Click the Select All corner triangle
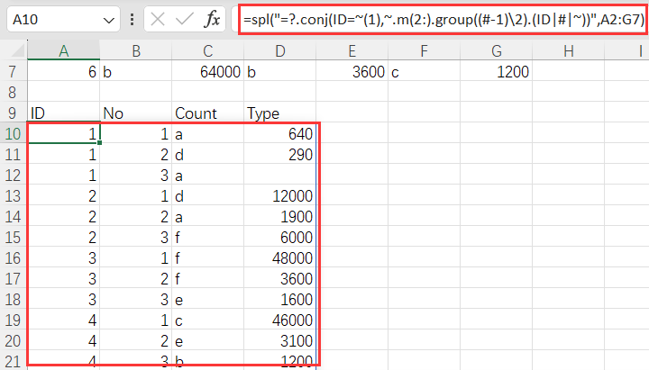Image resolution: width=649 pixels, height=370 pixels. coord(14,52)
